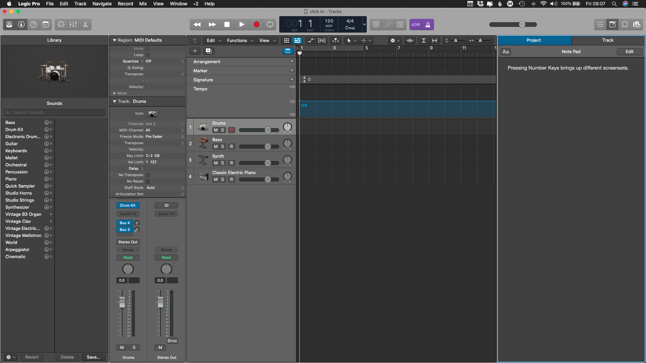This screenshot has width=646, height=363.
Task: Click the Stop transport button
Action: tap(227, 25)
